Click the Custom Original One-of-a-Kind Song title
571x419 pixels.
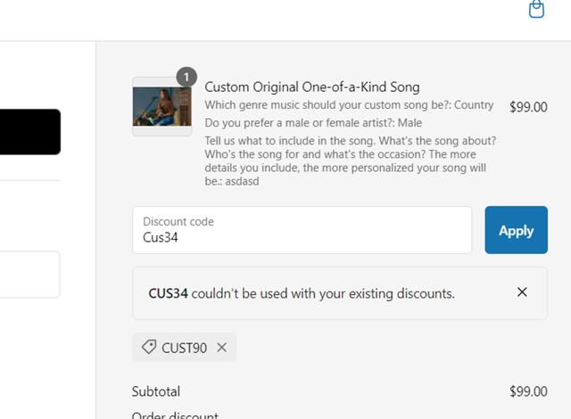(312, 86)
